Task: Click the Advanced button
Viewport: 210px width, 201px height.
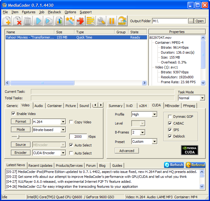Action: pos(127,151)
